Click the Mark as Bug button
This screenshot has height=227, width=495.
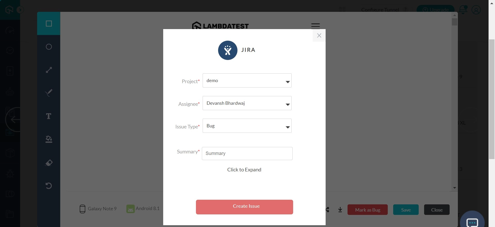pos(367,210)
